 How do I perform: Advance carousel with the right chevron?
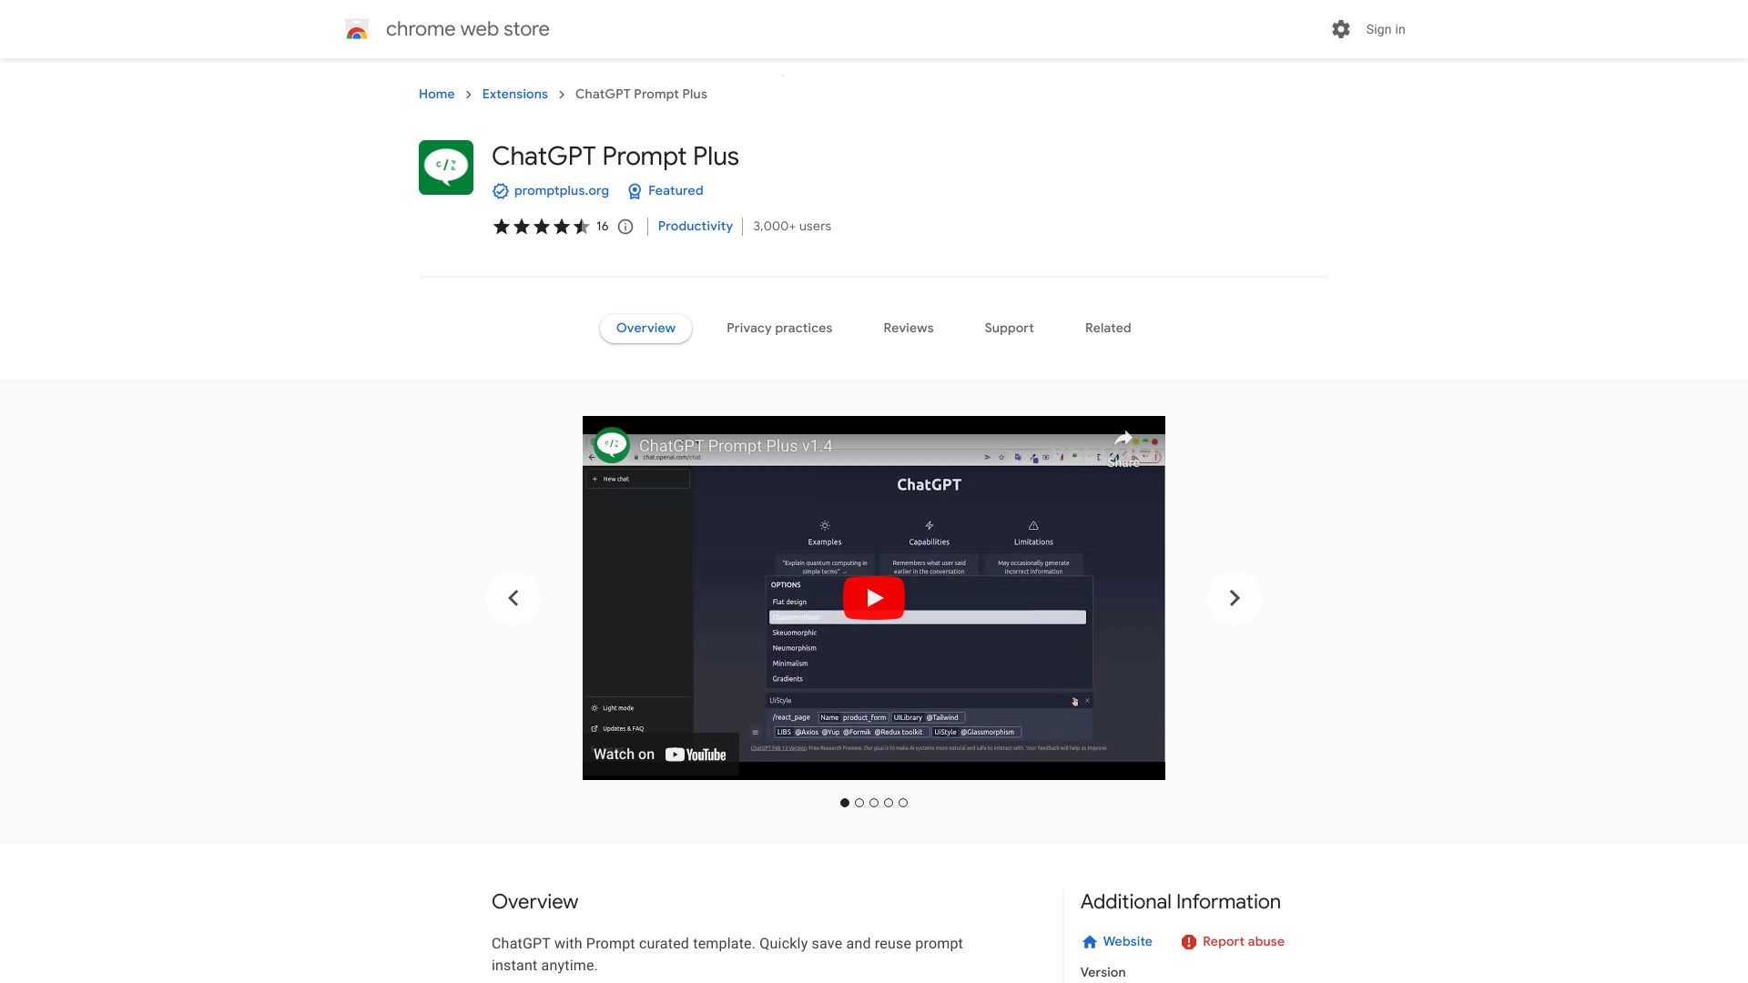pyautogui.click(x=1234, y=597)
